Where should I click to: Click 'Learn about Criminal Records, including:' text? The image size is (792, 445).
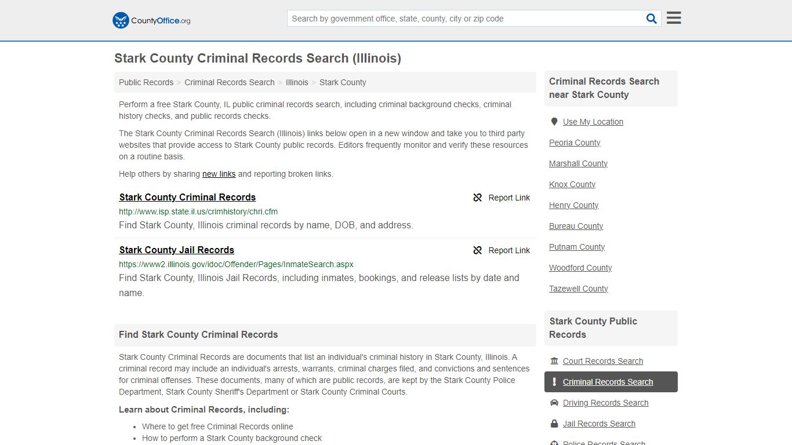204,410
